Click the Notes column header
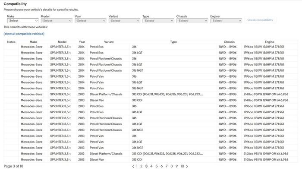Screen dimensions: 302x171 11,42
